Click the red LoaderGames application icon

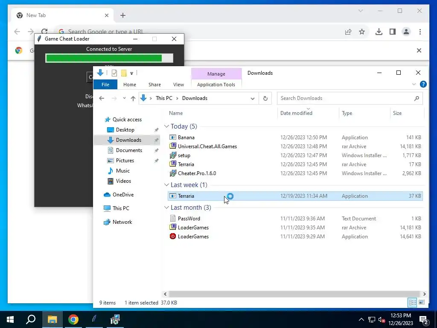click(x=173, y=236)
